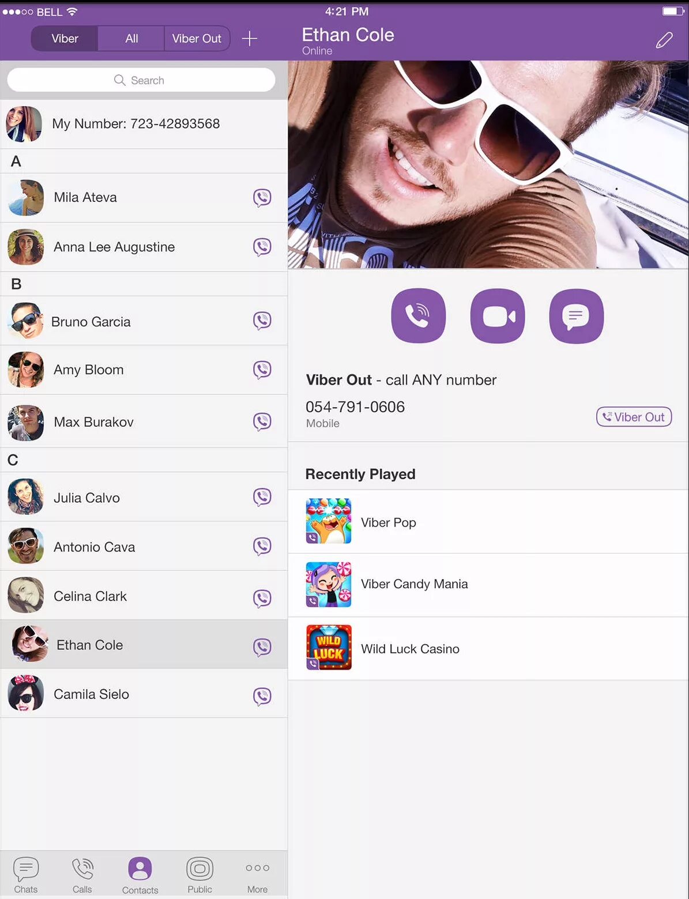Tap the Viber Pop title
The height and width of the screenshot is (899, 689).
pos(388,522)
